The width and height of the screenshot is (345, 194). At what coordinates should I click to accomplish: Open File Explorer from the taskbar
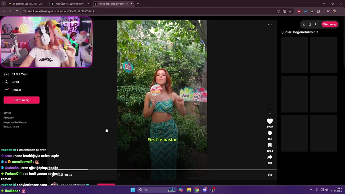[x=189, y=190]
